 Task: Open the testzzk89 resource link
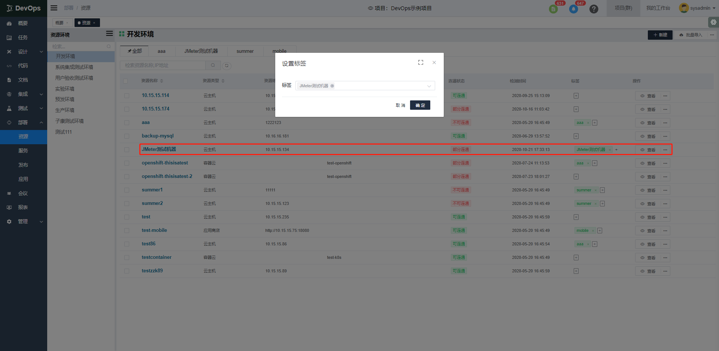point(152,271)
